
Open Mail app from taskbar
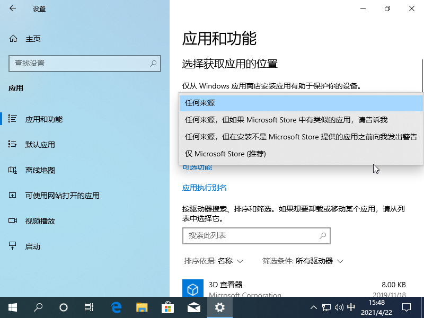click(x=194, y=307)
